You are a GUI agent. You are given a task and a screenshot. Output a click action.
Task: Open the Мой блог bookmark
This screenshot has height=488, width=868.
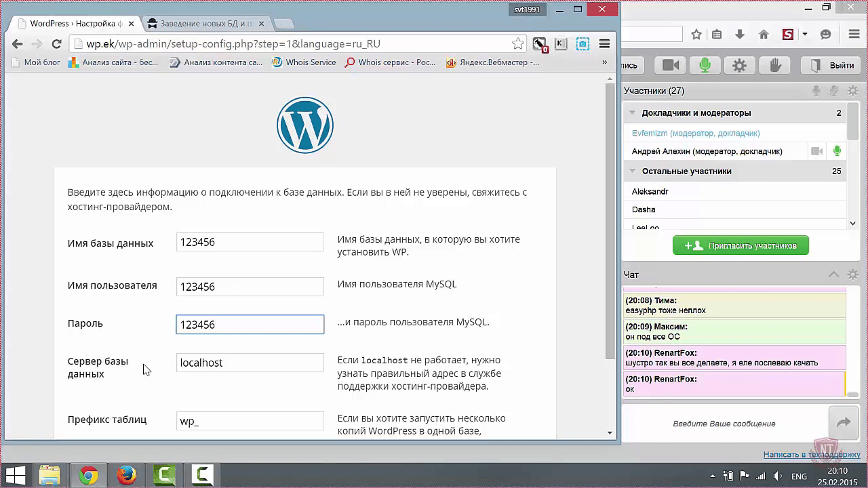[36, 62]
